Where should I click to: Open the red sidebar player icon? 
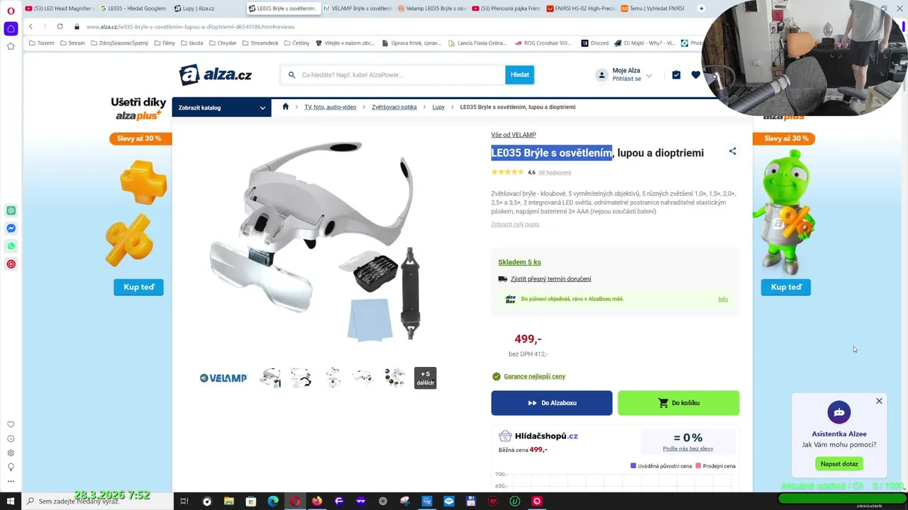coord(11,264)
